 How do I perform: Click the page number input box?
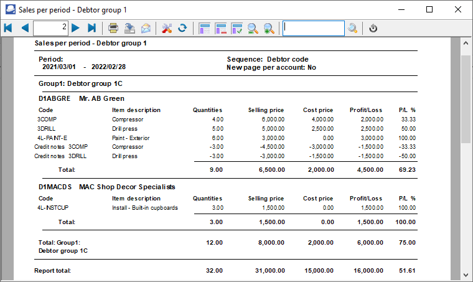click(x=50, y=28)
